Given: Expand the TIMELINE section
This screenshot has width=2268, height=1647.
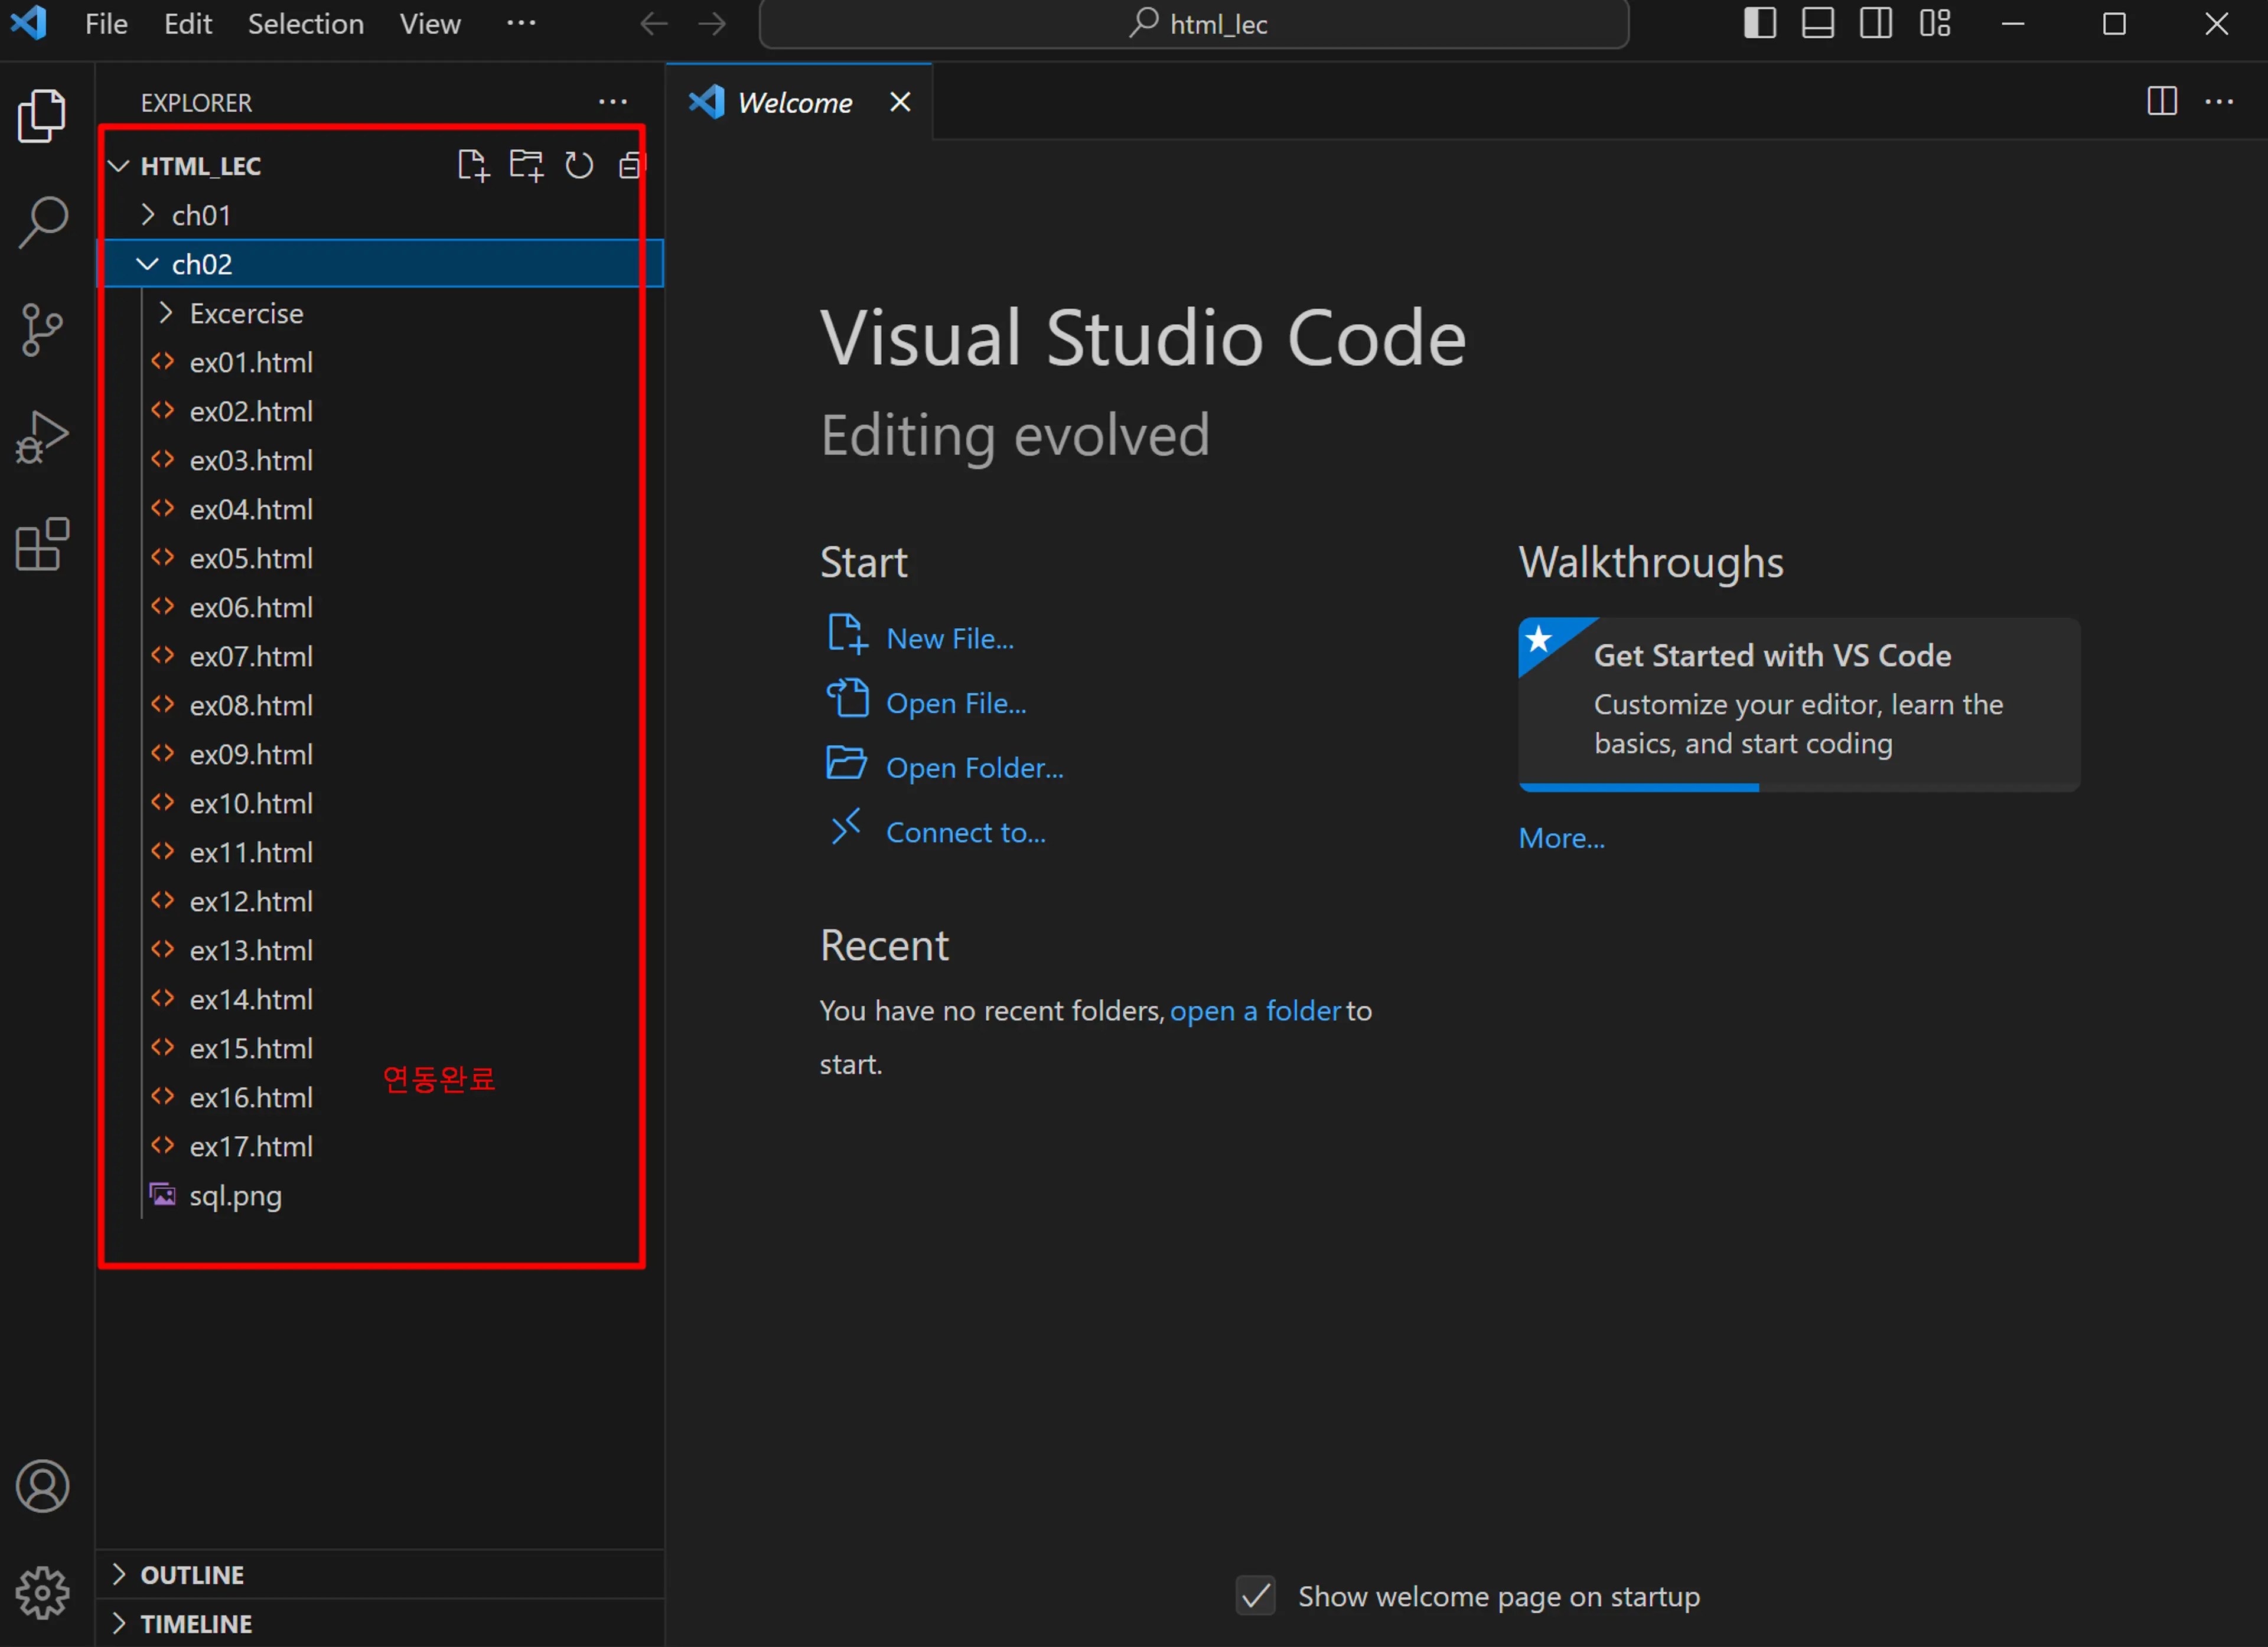Looking at the screenshot, I should 380,1623.
